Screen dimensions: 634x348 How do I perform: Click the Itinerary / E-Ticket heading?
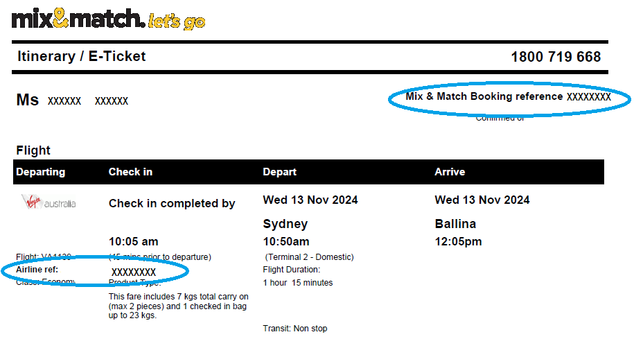81,56
